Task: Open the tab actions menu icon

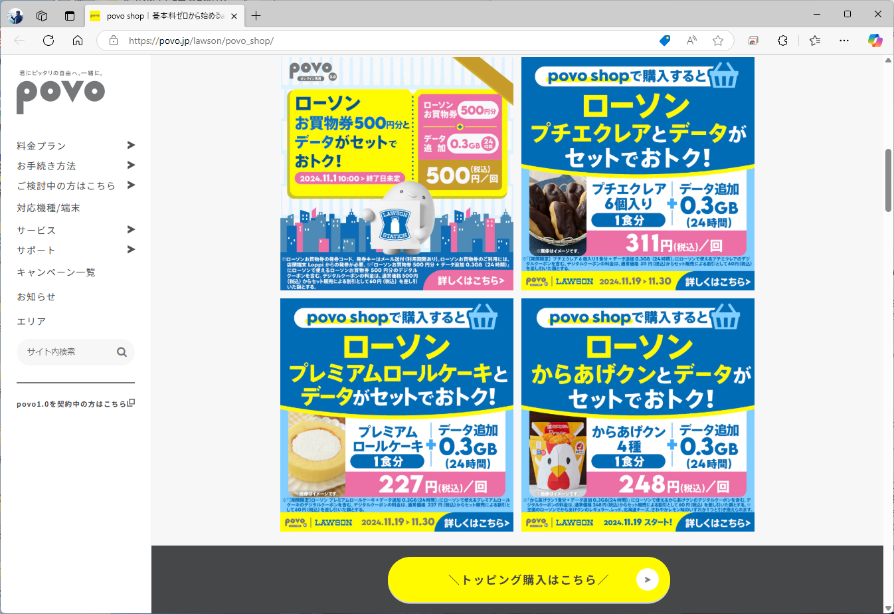Action: 70,16
